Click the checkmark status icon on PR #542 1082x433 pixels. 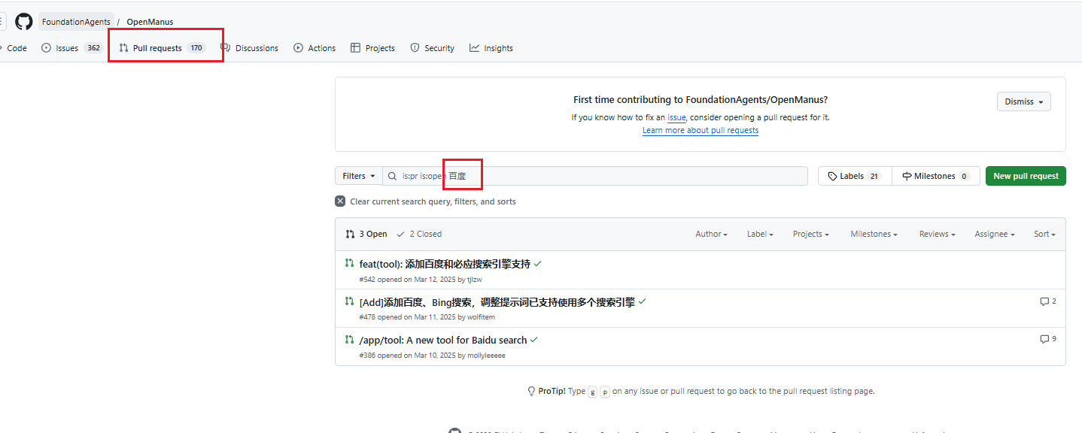[x=538, y=264]
